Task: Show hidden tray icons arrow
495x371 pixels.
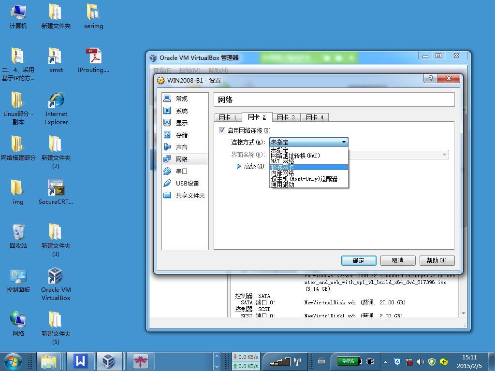Action: (385, 362)
